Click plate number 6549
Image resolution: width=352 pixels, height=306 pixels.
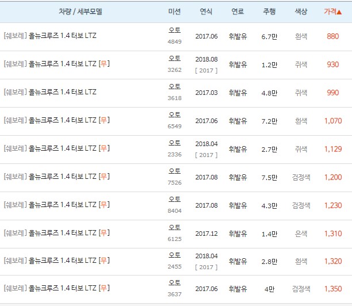click(174, 127)
